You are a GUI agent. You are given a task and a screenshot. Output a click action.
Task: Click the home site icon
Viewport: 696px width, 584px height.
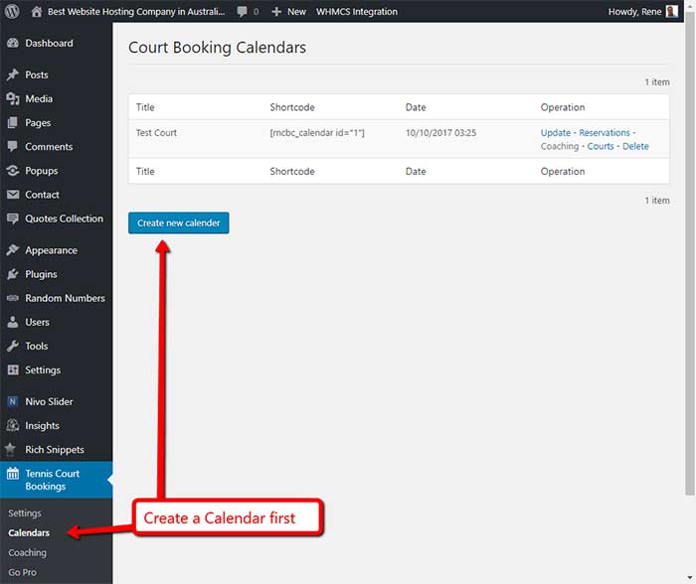pos(37,12)
